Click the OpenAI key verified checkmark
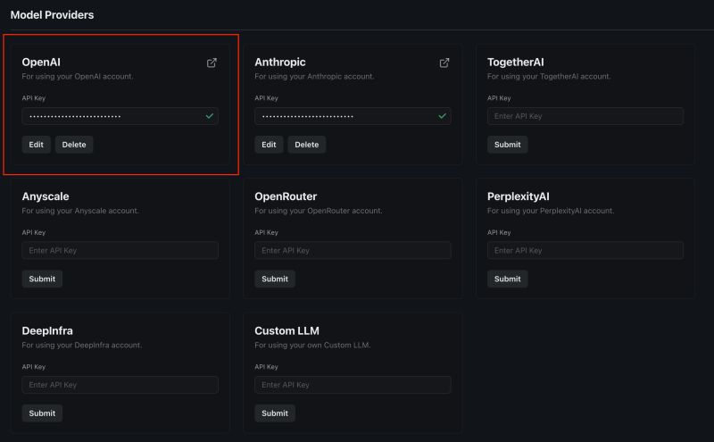 click(210, 116)
